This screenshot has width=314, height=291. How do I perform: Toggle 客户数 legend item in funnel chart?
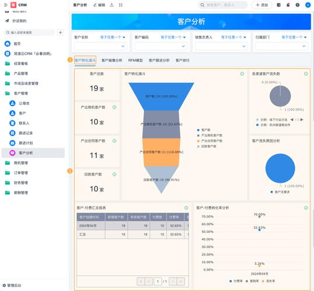click(x=204, y=130)
